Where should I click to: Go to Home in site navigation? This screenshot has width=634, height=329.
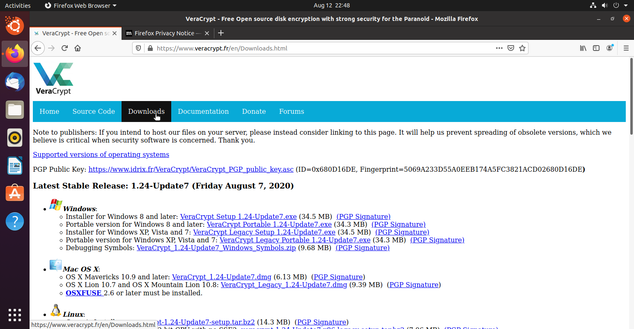pyautogui.click(x=49, y=111)
